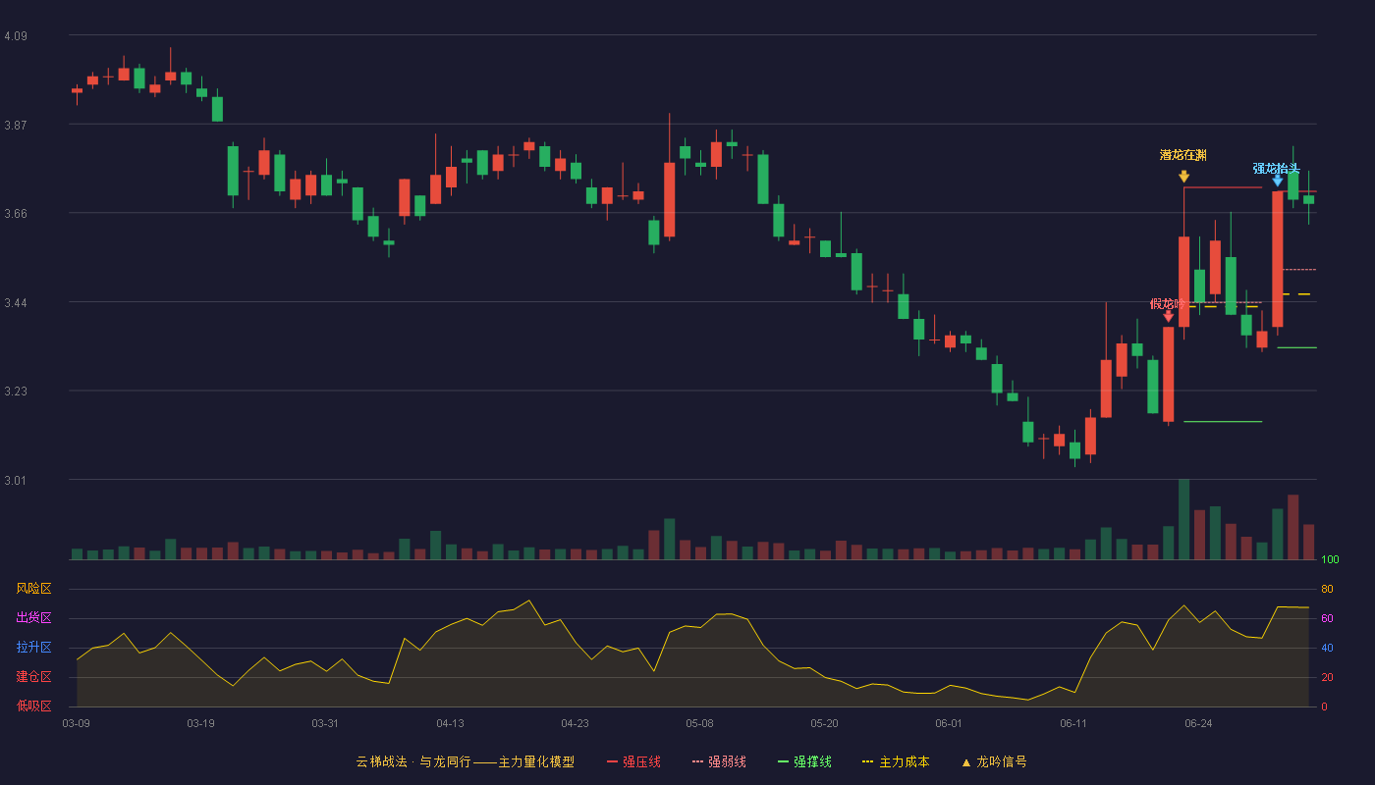
Task: Click the 出货区 zone label
Action: tap(33, 618)
